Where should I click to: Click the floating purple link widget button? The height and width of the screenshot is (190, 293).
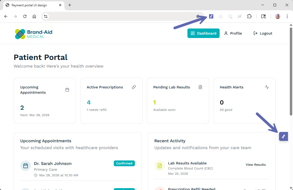pyautogui.click(x=283, y=136)
